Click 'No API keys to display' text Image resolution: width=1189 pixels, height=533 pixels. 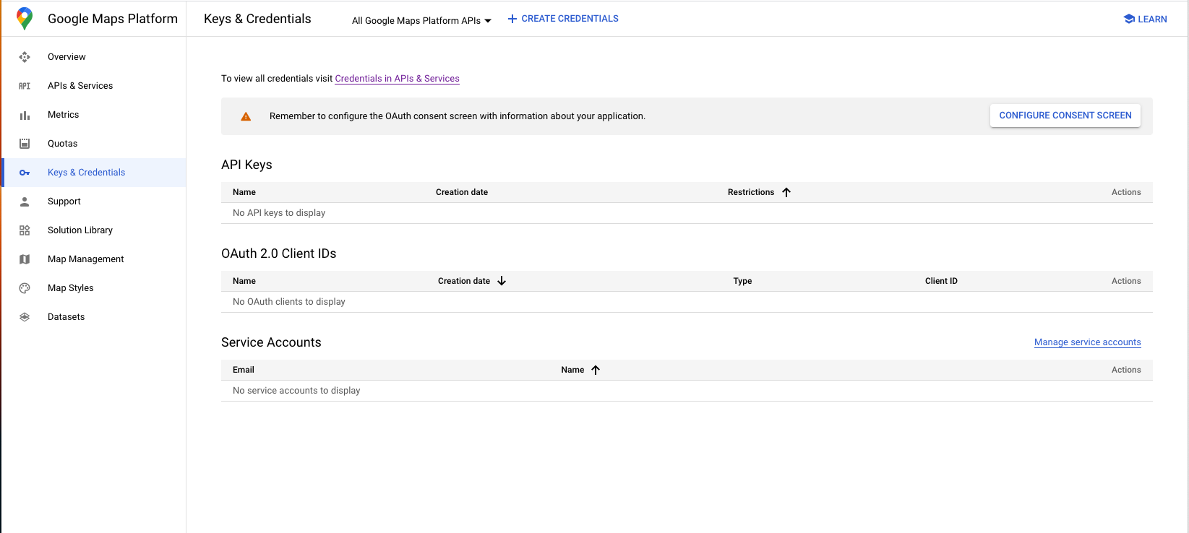tap(279, 213)
